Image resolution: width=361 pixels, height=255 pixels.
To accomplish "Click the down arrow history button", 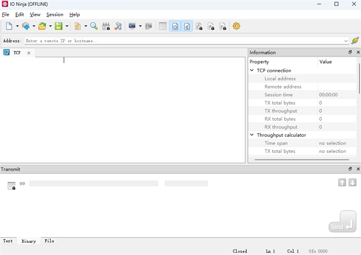I will point(352,183).
